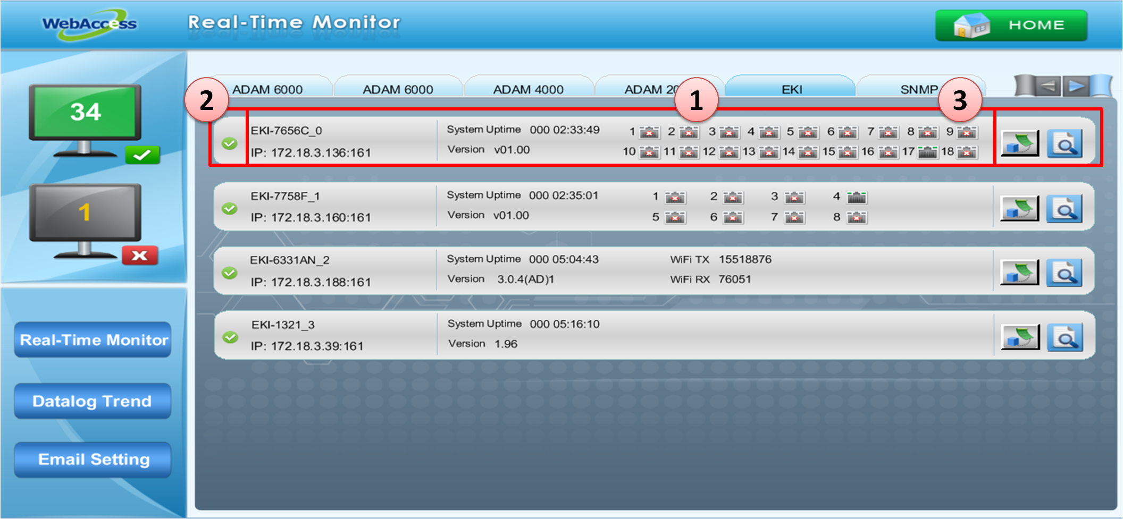
Task: Click port 1 icon of EKI-7758F_1
Action: [x=675, y=198]
